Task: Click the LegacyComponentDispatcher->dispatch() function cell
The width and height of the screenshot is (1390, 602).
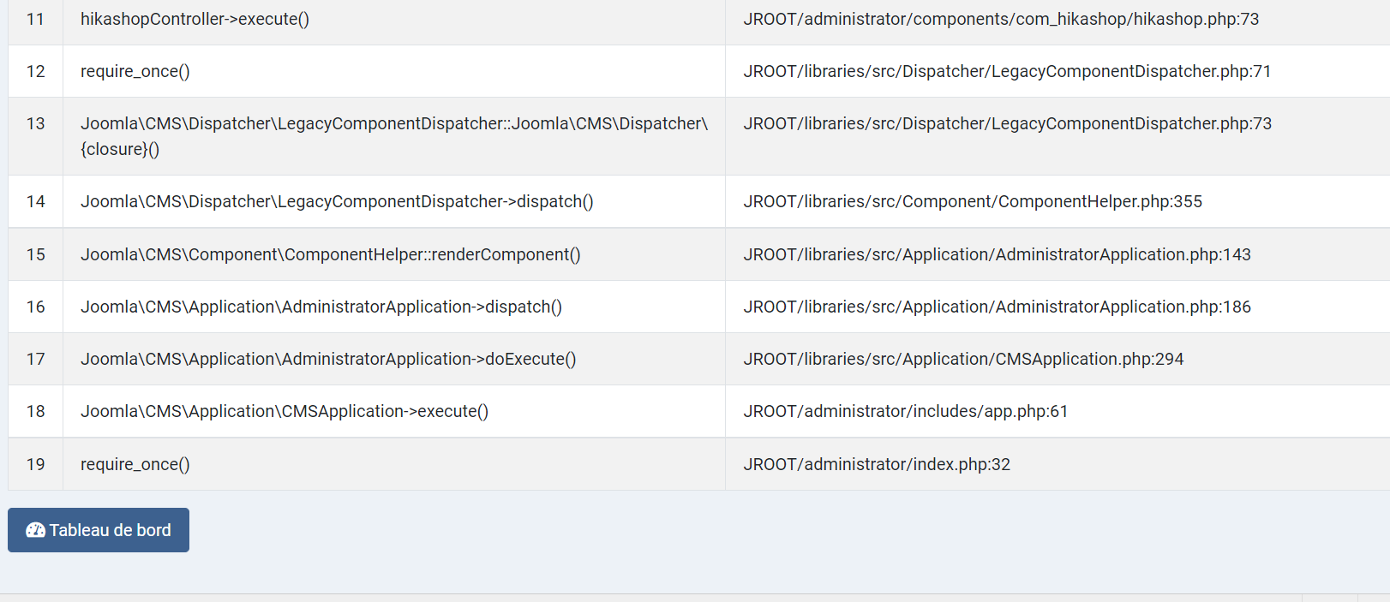Action: (x=337, y=201)
